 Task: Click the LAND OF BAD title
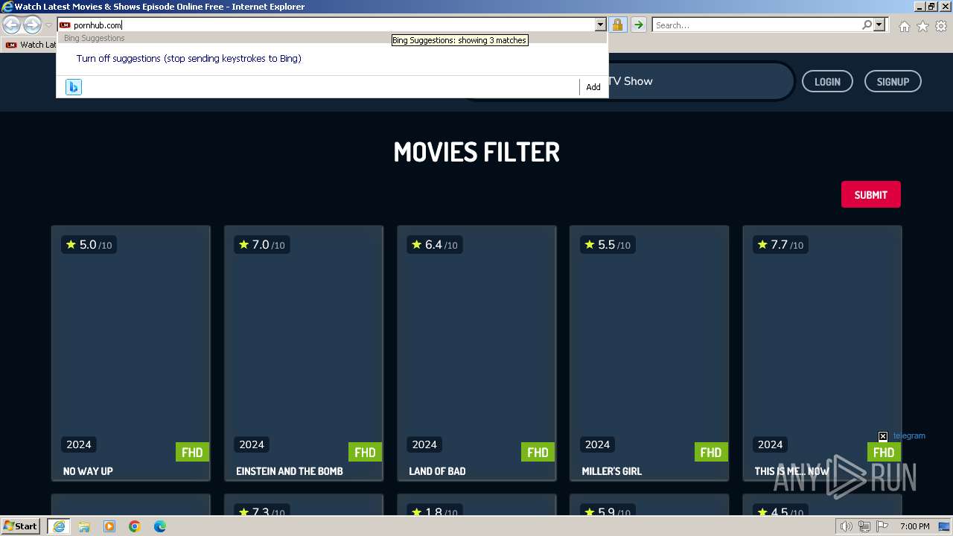(437, 471)
